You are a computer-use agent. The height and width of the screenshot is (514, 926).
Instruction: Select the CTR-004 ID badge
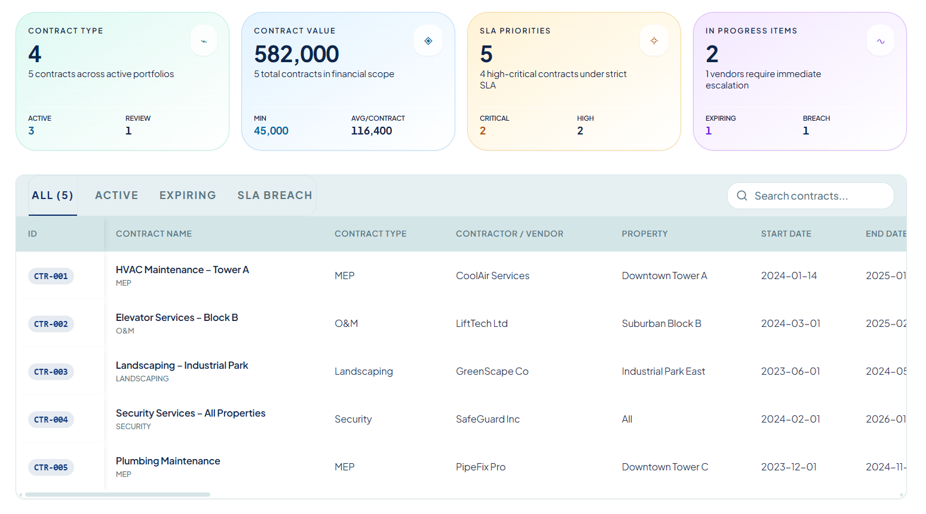51,420
